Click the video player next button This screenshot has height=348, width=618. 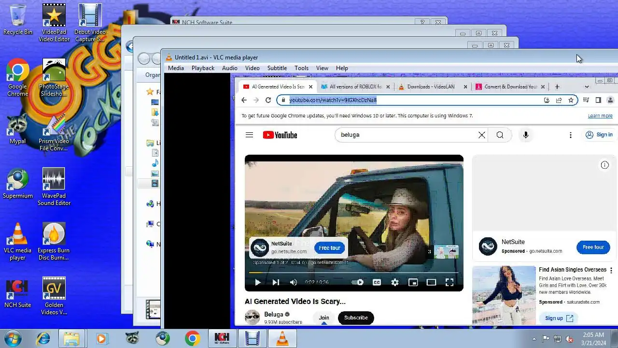coord(275,282)
